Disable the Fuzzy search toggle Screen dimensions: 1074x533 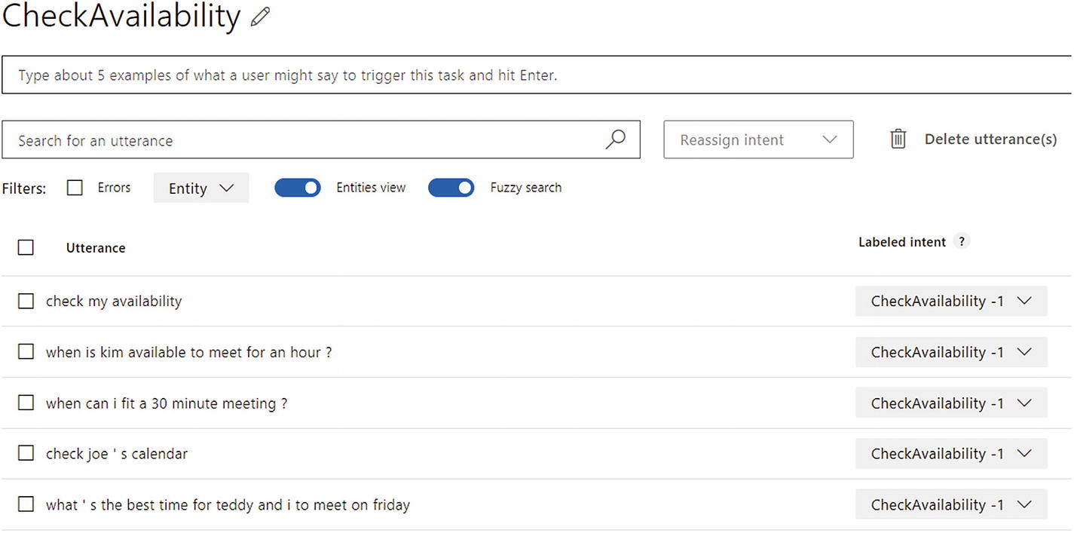pyautogui.click(x=451, y=188)
